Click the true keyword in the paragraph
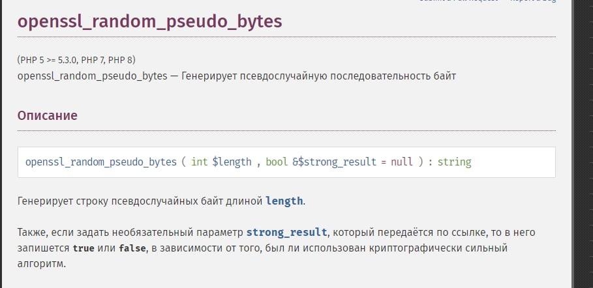 [85, 248]
